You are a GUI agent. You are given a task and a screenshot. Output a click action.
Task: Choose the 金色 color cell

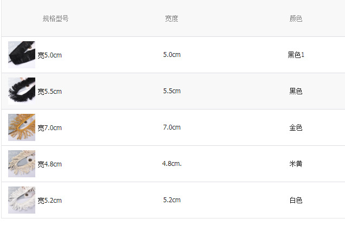[296, 127]
